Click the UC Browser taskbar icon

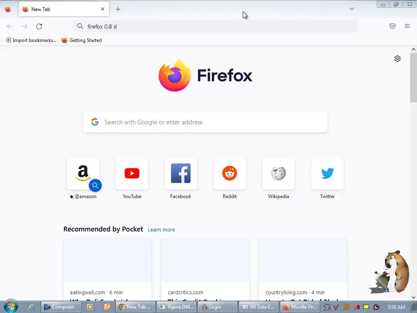pyautogui.click(x=107, y=307)
